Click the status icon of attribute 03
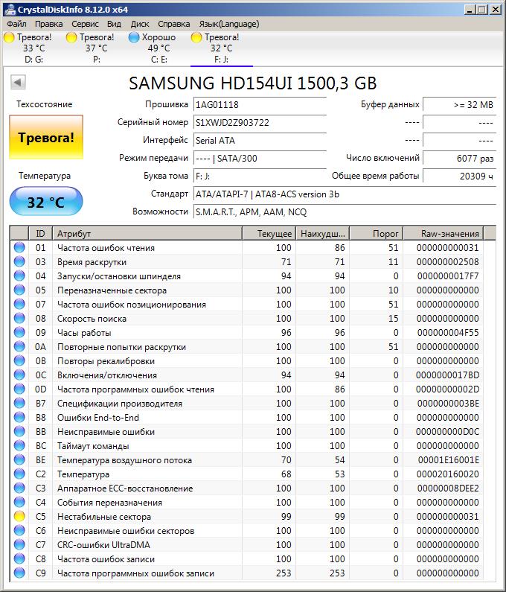The height and width of the screenshot is (592, 506). click(19, 261)
